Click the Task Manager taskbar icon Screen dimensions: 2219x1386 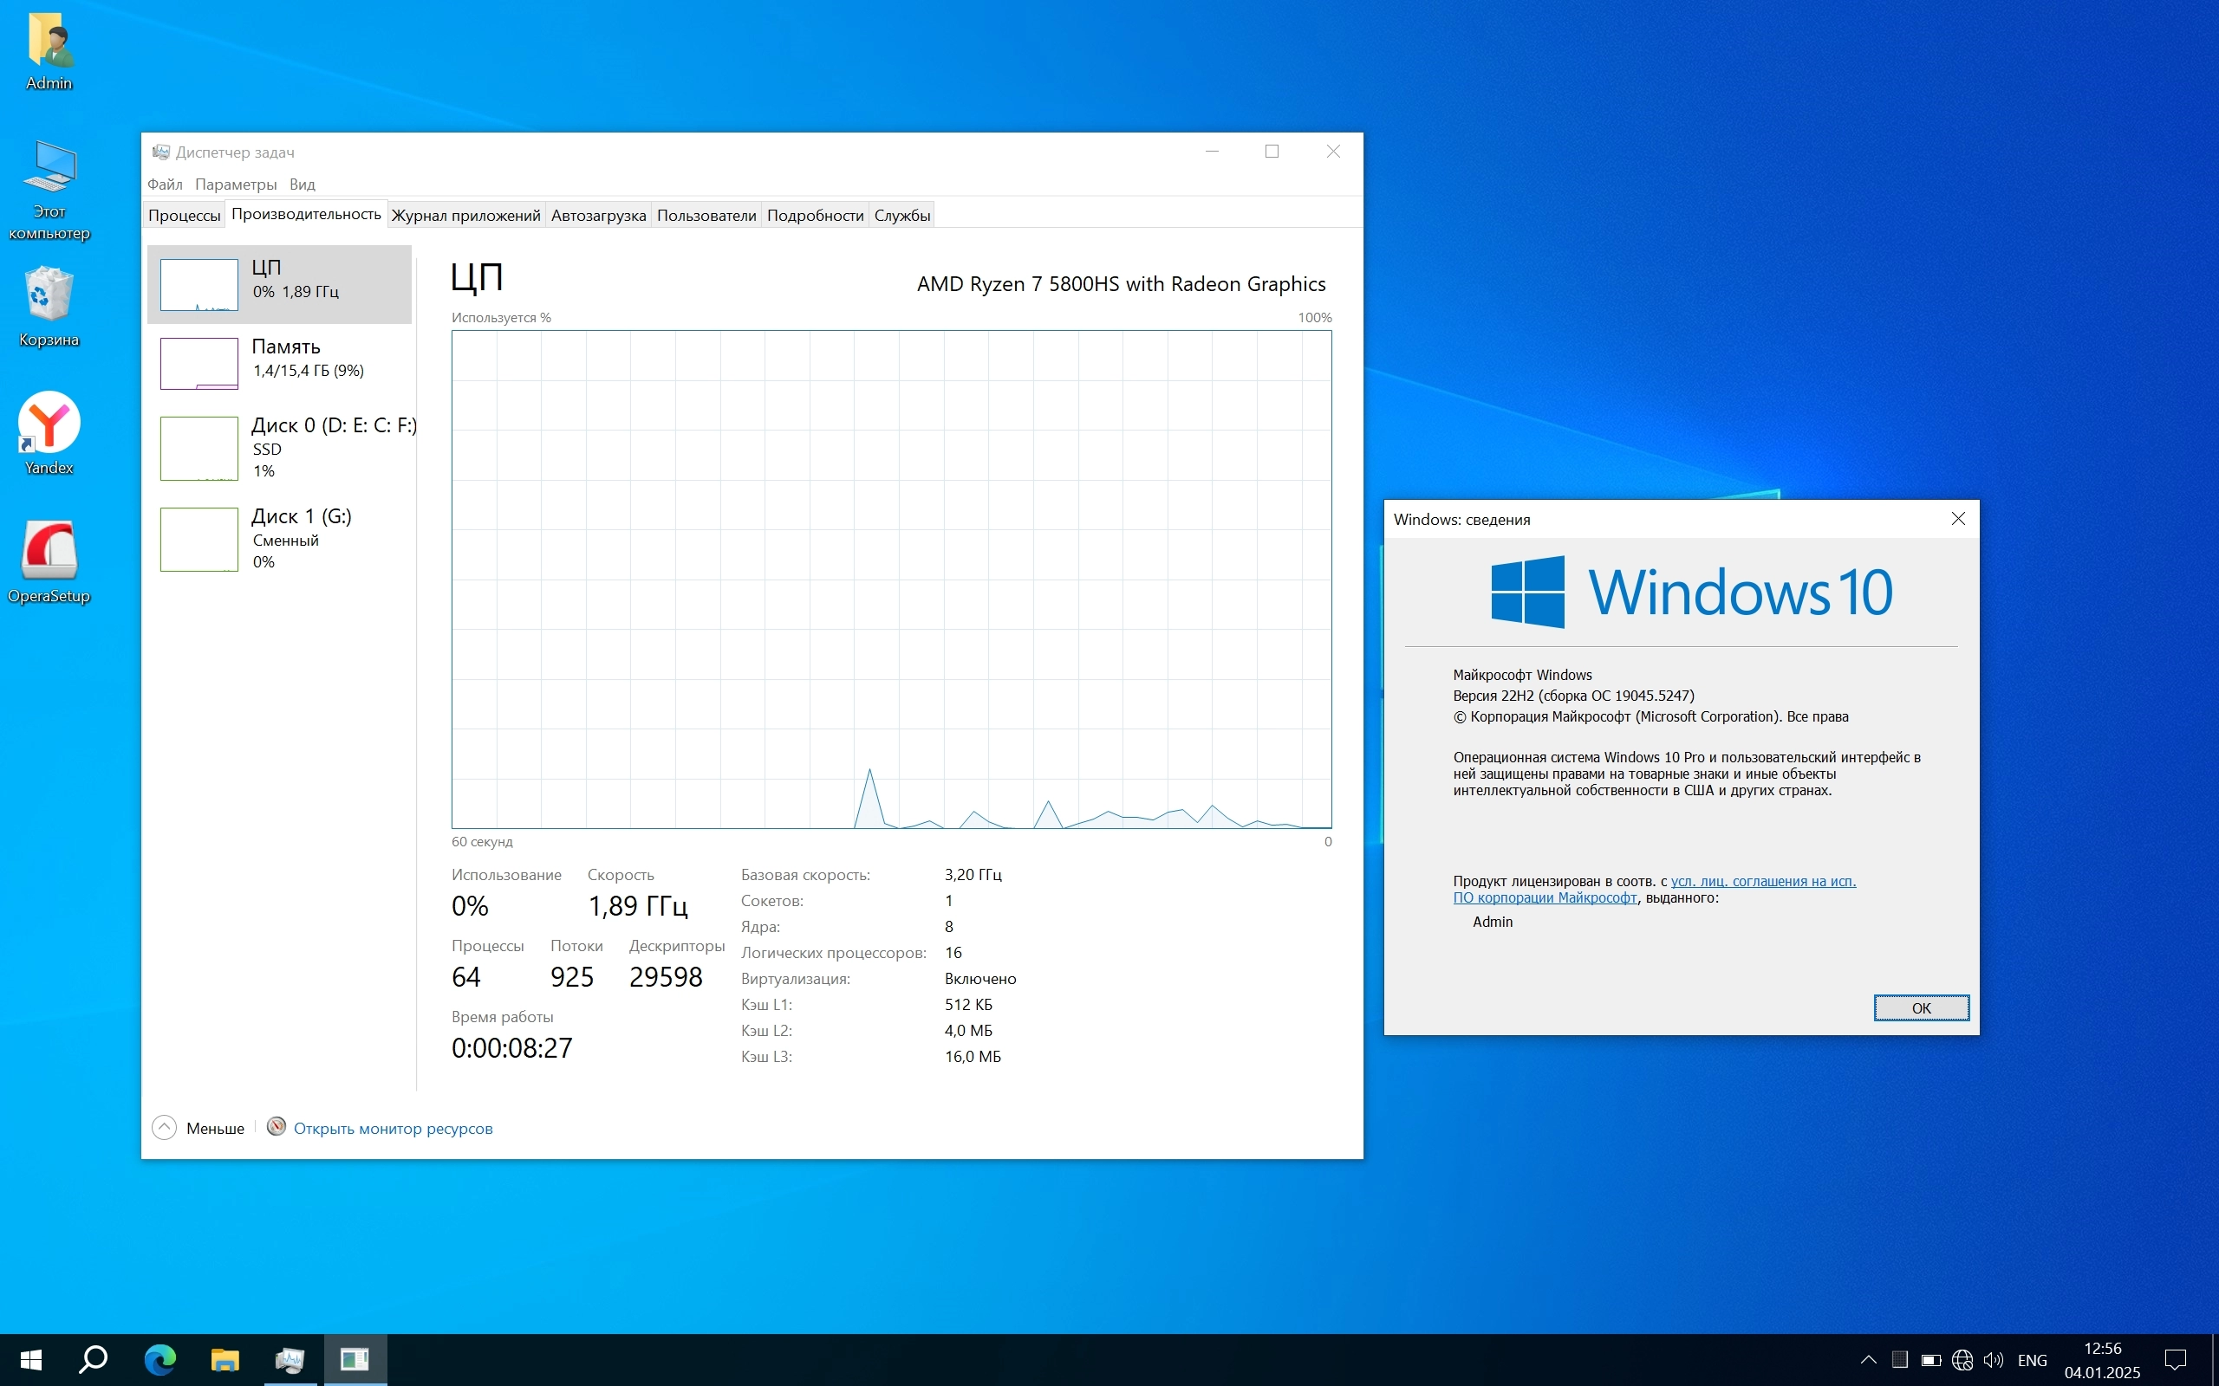(290, 1359)
